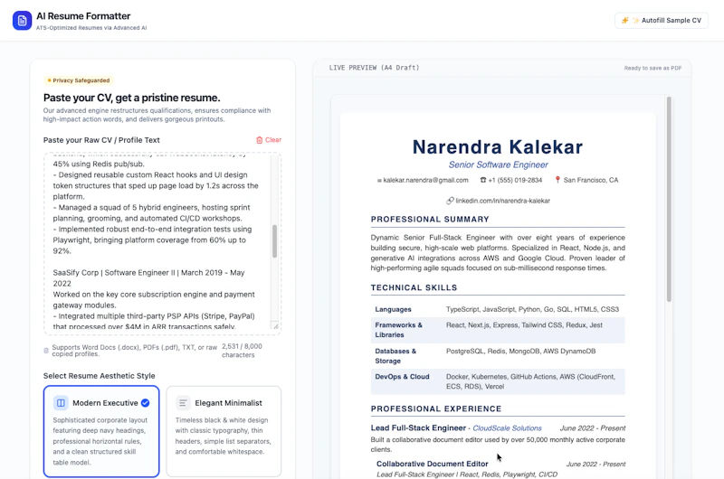
Task: Click the PROFESSIONAL SUMMARY section heading
Action: tap(430, 220)
